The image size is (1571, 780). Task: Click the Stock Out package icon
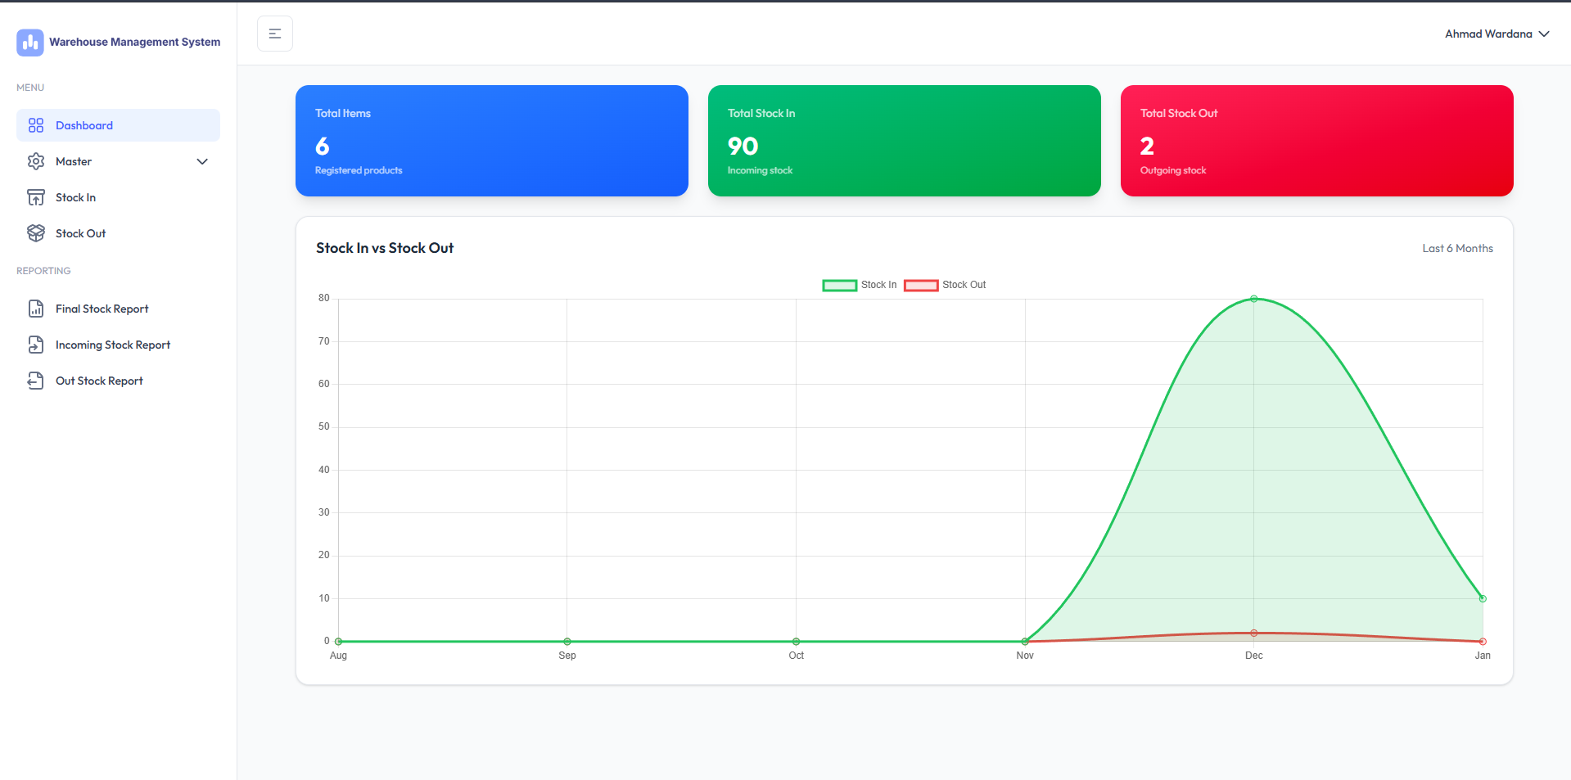[x=36, y=233]
